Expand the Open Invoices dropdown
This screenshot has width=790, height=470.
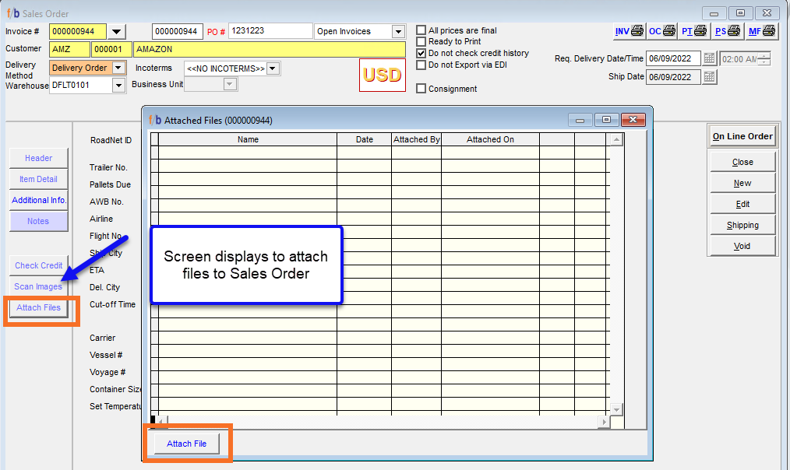pos(398,32)
